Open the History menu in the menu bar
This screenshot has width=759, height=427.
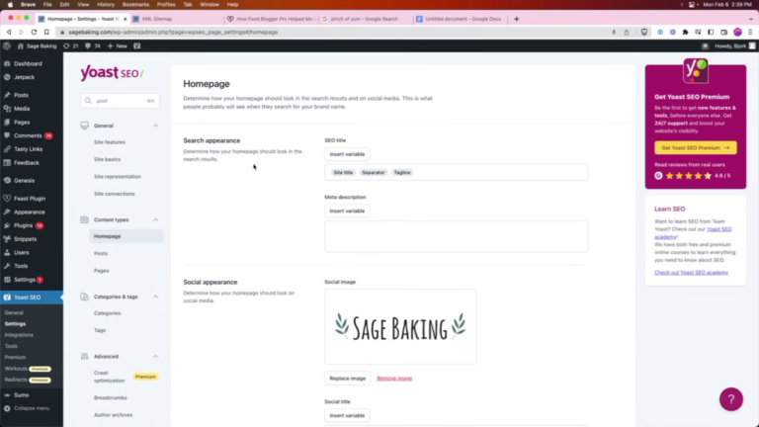[x=106, y=4]
